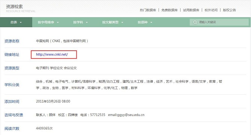Screen dimensions: 251x135
Task: Click the 电子期刊 学位论文 会议论文 text
Action: [x=56, y=68]
